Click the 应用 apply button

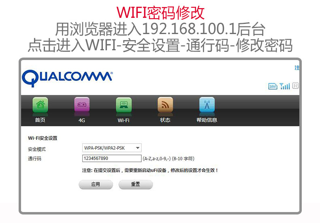pyautogui.click(x=96, y=184)
